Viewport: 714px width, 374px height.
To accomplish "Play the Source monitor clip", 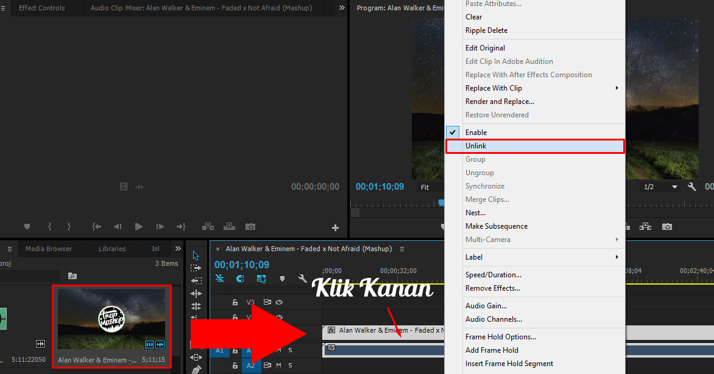I will [x=139, y=226].
